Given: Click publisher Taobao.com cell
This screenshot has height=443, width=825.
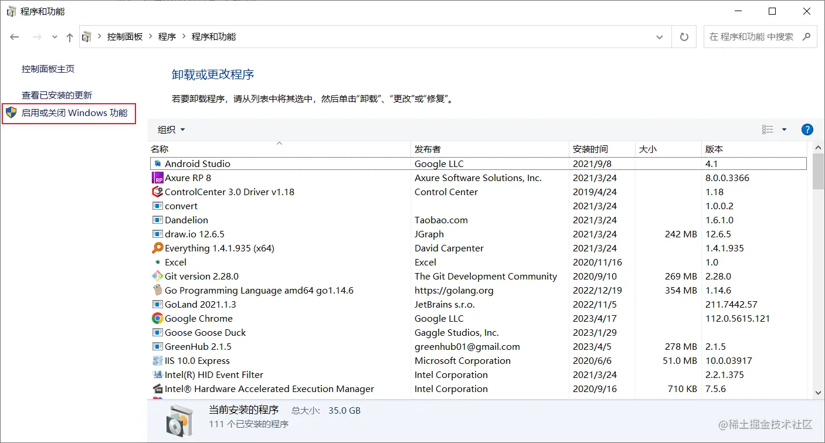Looking at the screenshot, I should click(441, 220).
